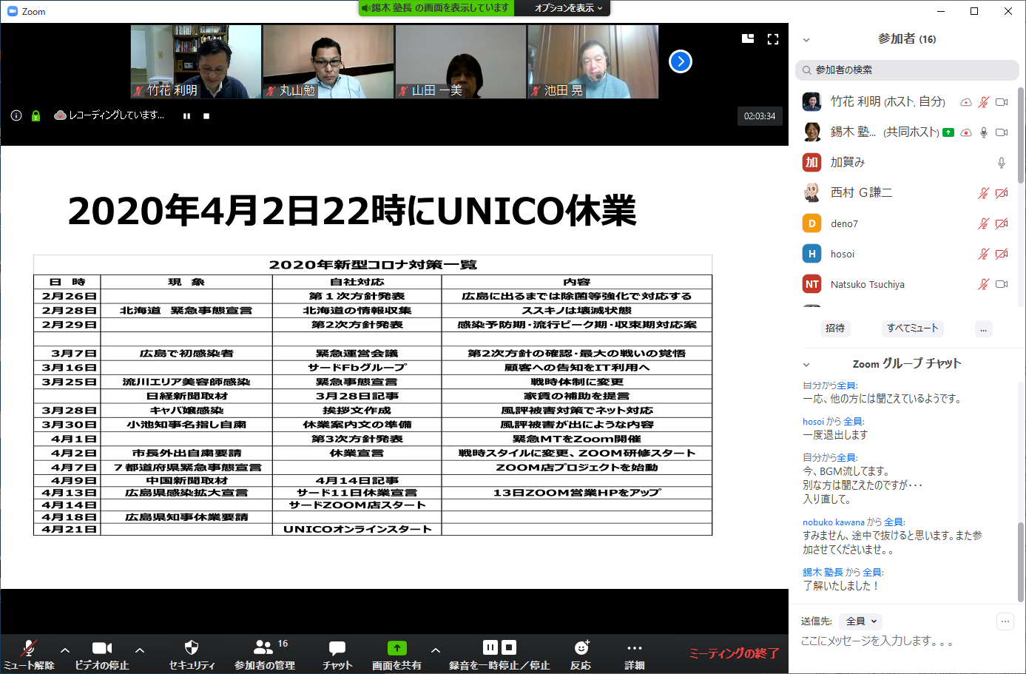Open meeting info icon near recording indicator
This screenshot has height=674, width=1026.
point(16,115)
